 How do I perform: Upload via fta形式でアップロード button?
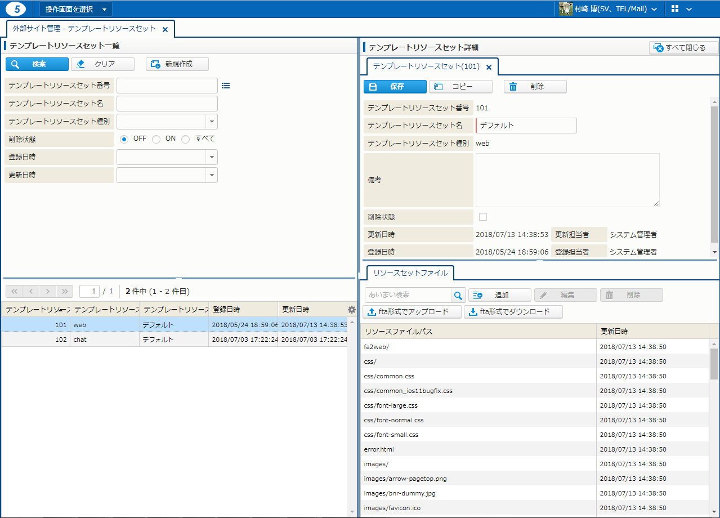point(413,312)
